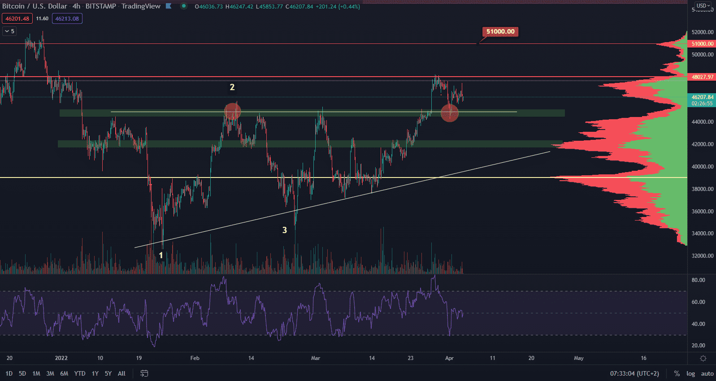Click the blue buy price 46213.08 button
The image size is (716, 381).
coord(67,19)
